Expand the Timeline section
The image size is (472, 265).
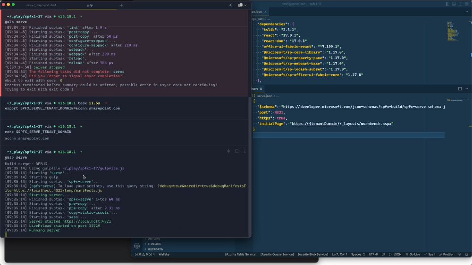[154, 244]
